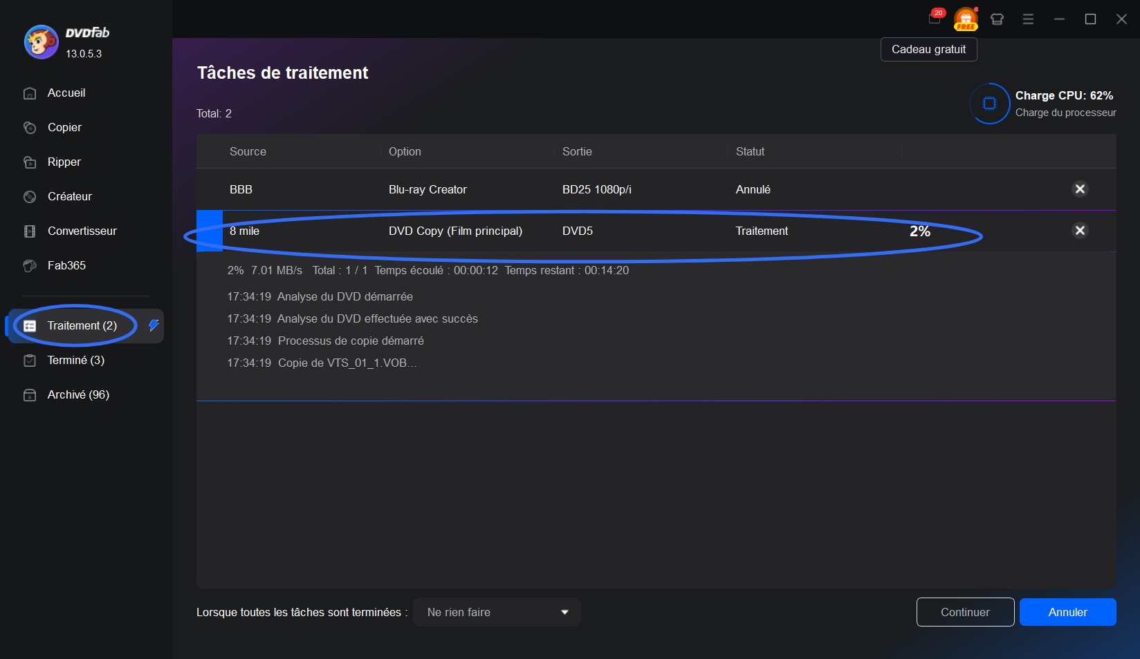Expand the 'Ne rien faire' dropdown

(496, 612)
